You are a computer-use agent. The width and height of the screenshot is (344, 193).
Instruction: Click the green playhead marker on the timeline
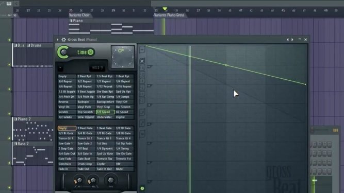coord(165,9)
